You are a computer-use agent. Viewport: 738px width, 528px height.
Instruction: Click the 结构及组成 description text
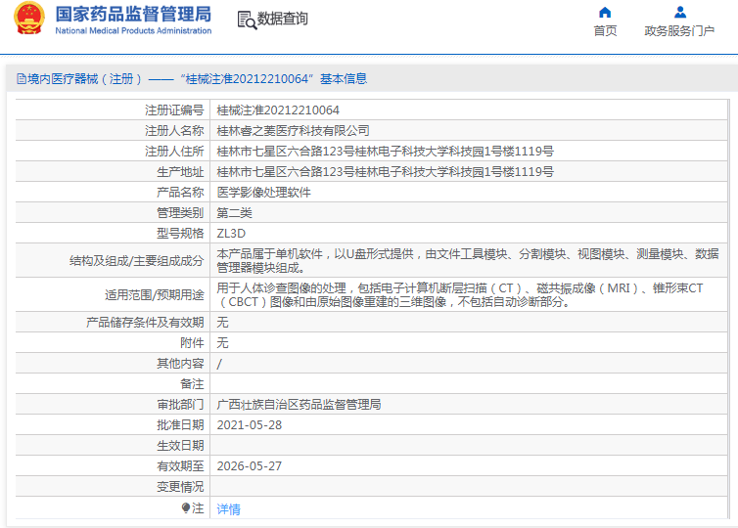[468, 260]
